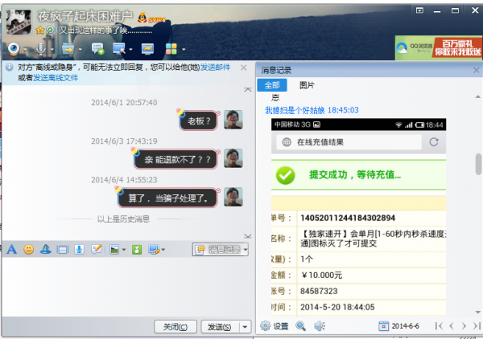Open the window menu icon in title bar
483x339 pixels.
(419, 10)
